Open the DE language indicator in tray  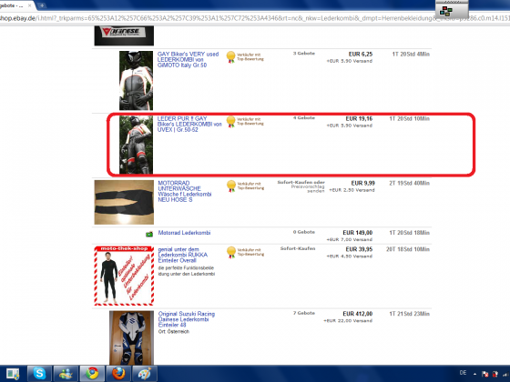(463, 373)
